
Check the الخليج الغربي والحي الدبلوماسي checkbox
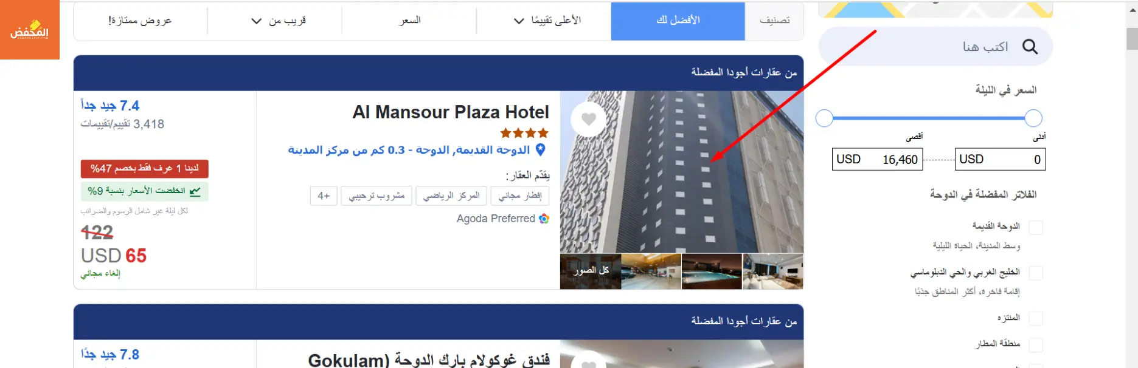pyautogui.click(x=1035, y=273)
